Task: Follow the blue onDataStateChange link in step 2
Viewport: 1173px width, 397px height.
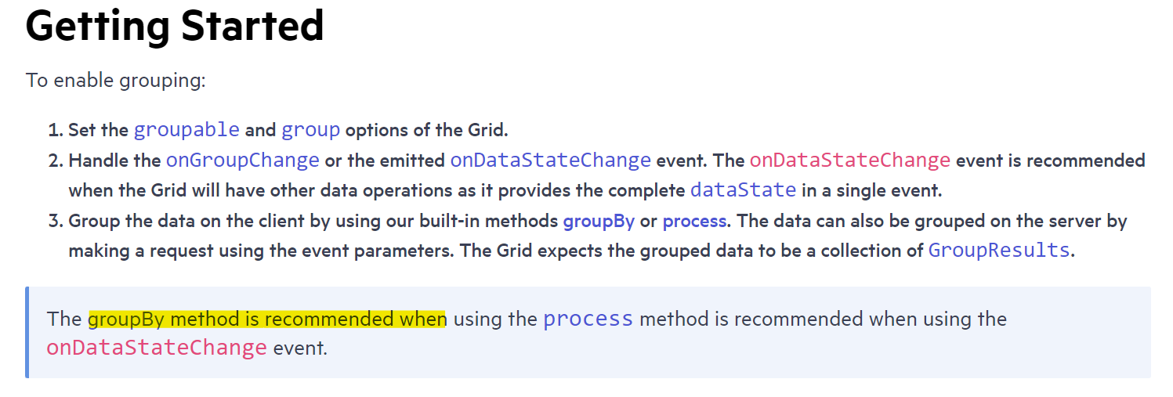Action: [550, 161]
